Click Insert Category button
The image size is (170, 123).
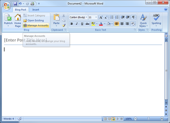tap(34, 15)
